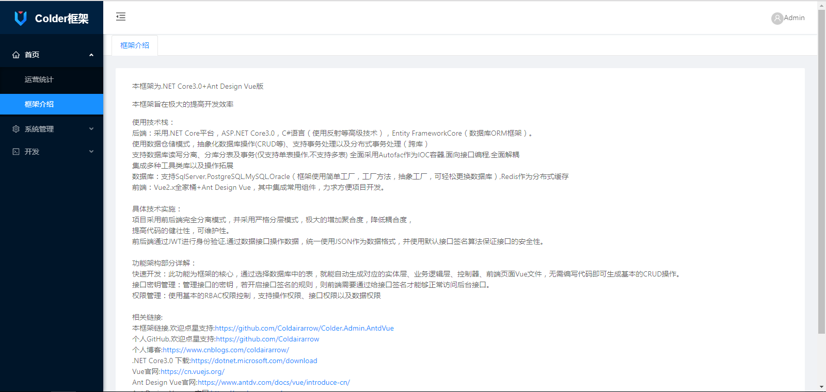Click the line 本框架旨在极大的提高开发效率
The width and height of the screenshot is (826, 392).
coord(183,104)
